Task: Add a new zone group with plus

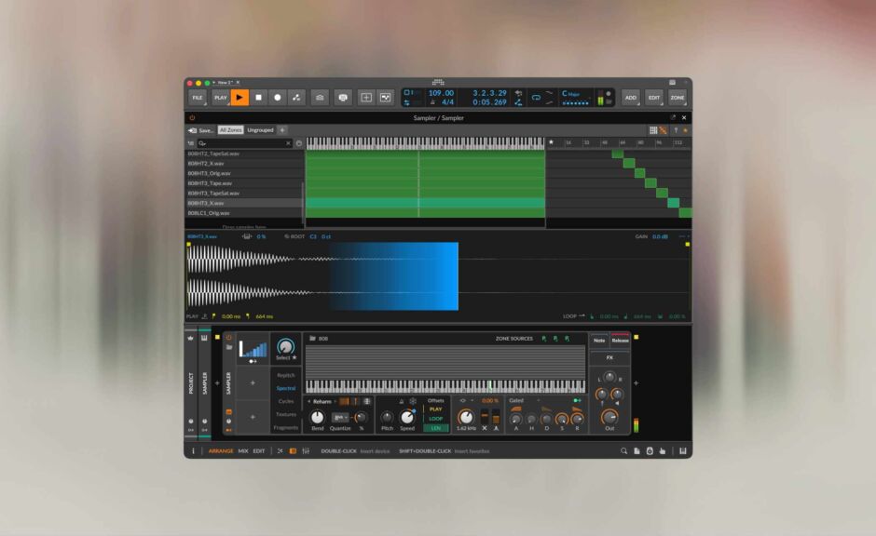Action: 282,130
